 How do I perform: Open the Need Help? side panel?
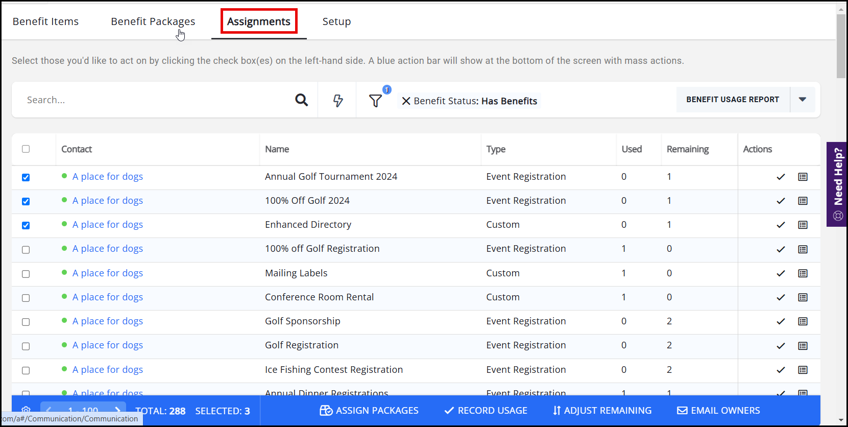(x=837, y=184)
